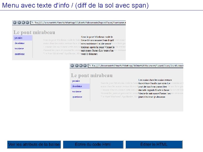
Task: Click the file:/// address field in lower browser
Action: click(136, 66)
